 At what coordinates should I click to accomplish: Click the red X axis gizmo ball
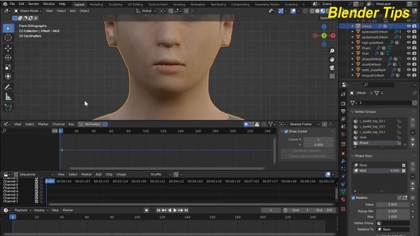tap(333, 35)
